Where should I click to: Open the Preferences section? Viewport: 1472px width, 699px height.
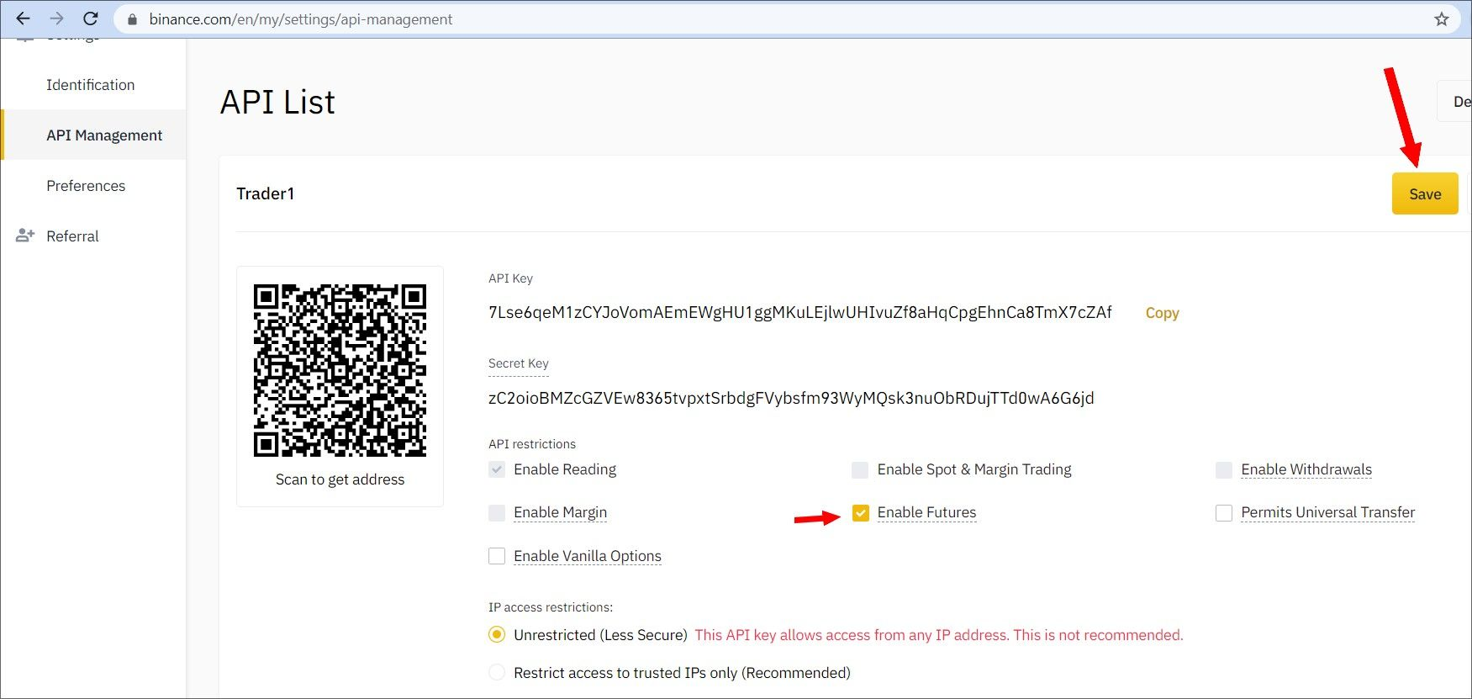[86, 186]
